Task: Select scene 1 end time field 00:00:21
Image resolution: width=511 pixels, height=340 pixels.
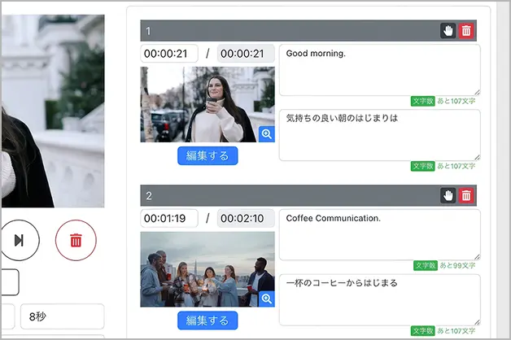Action: [x=246, y=54]
